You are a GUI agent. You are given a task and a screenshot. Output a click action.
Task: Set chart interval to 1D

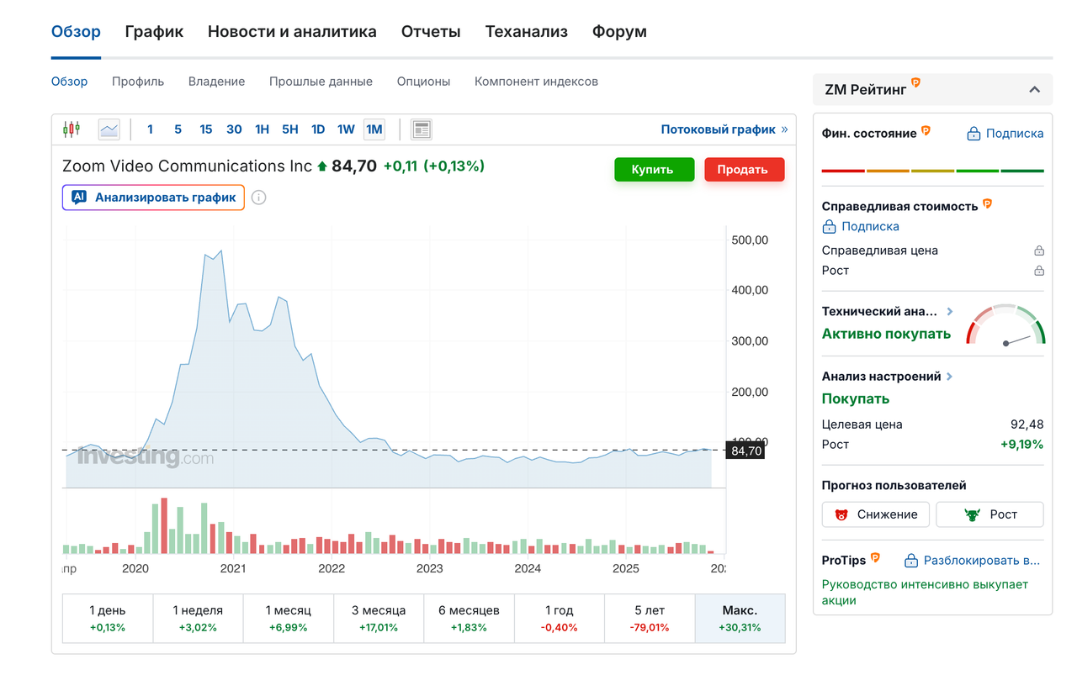pos(318,129)
